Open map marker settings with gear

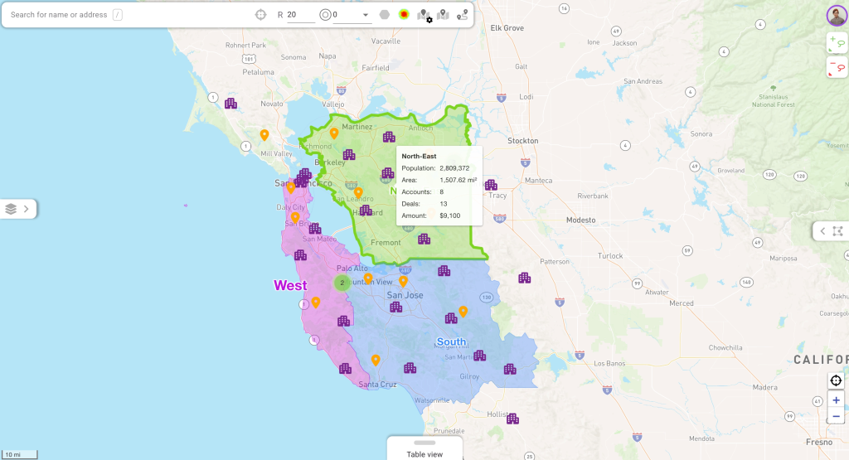tap(424, 15)
